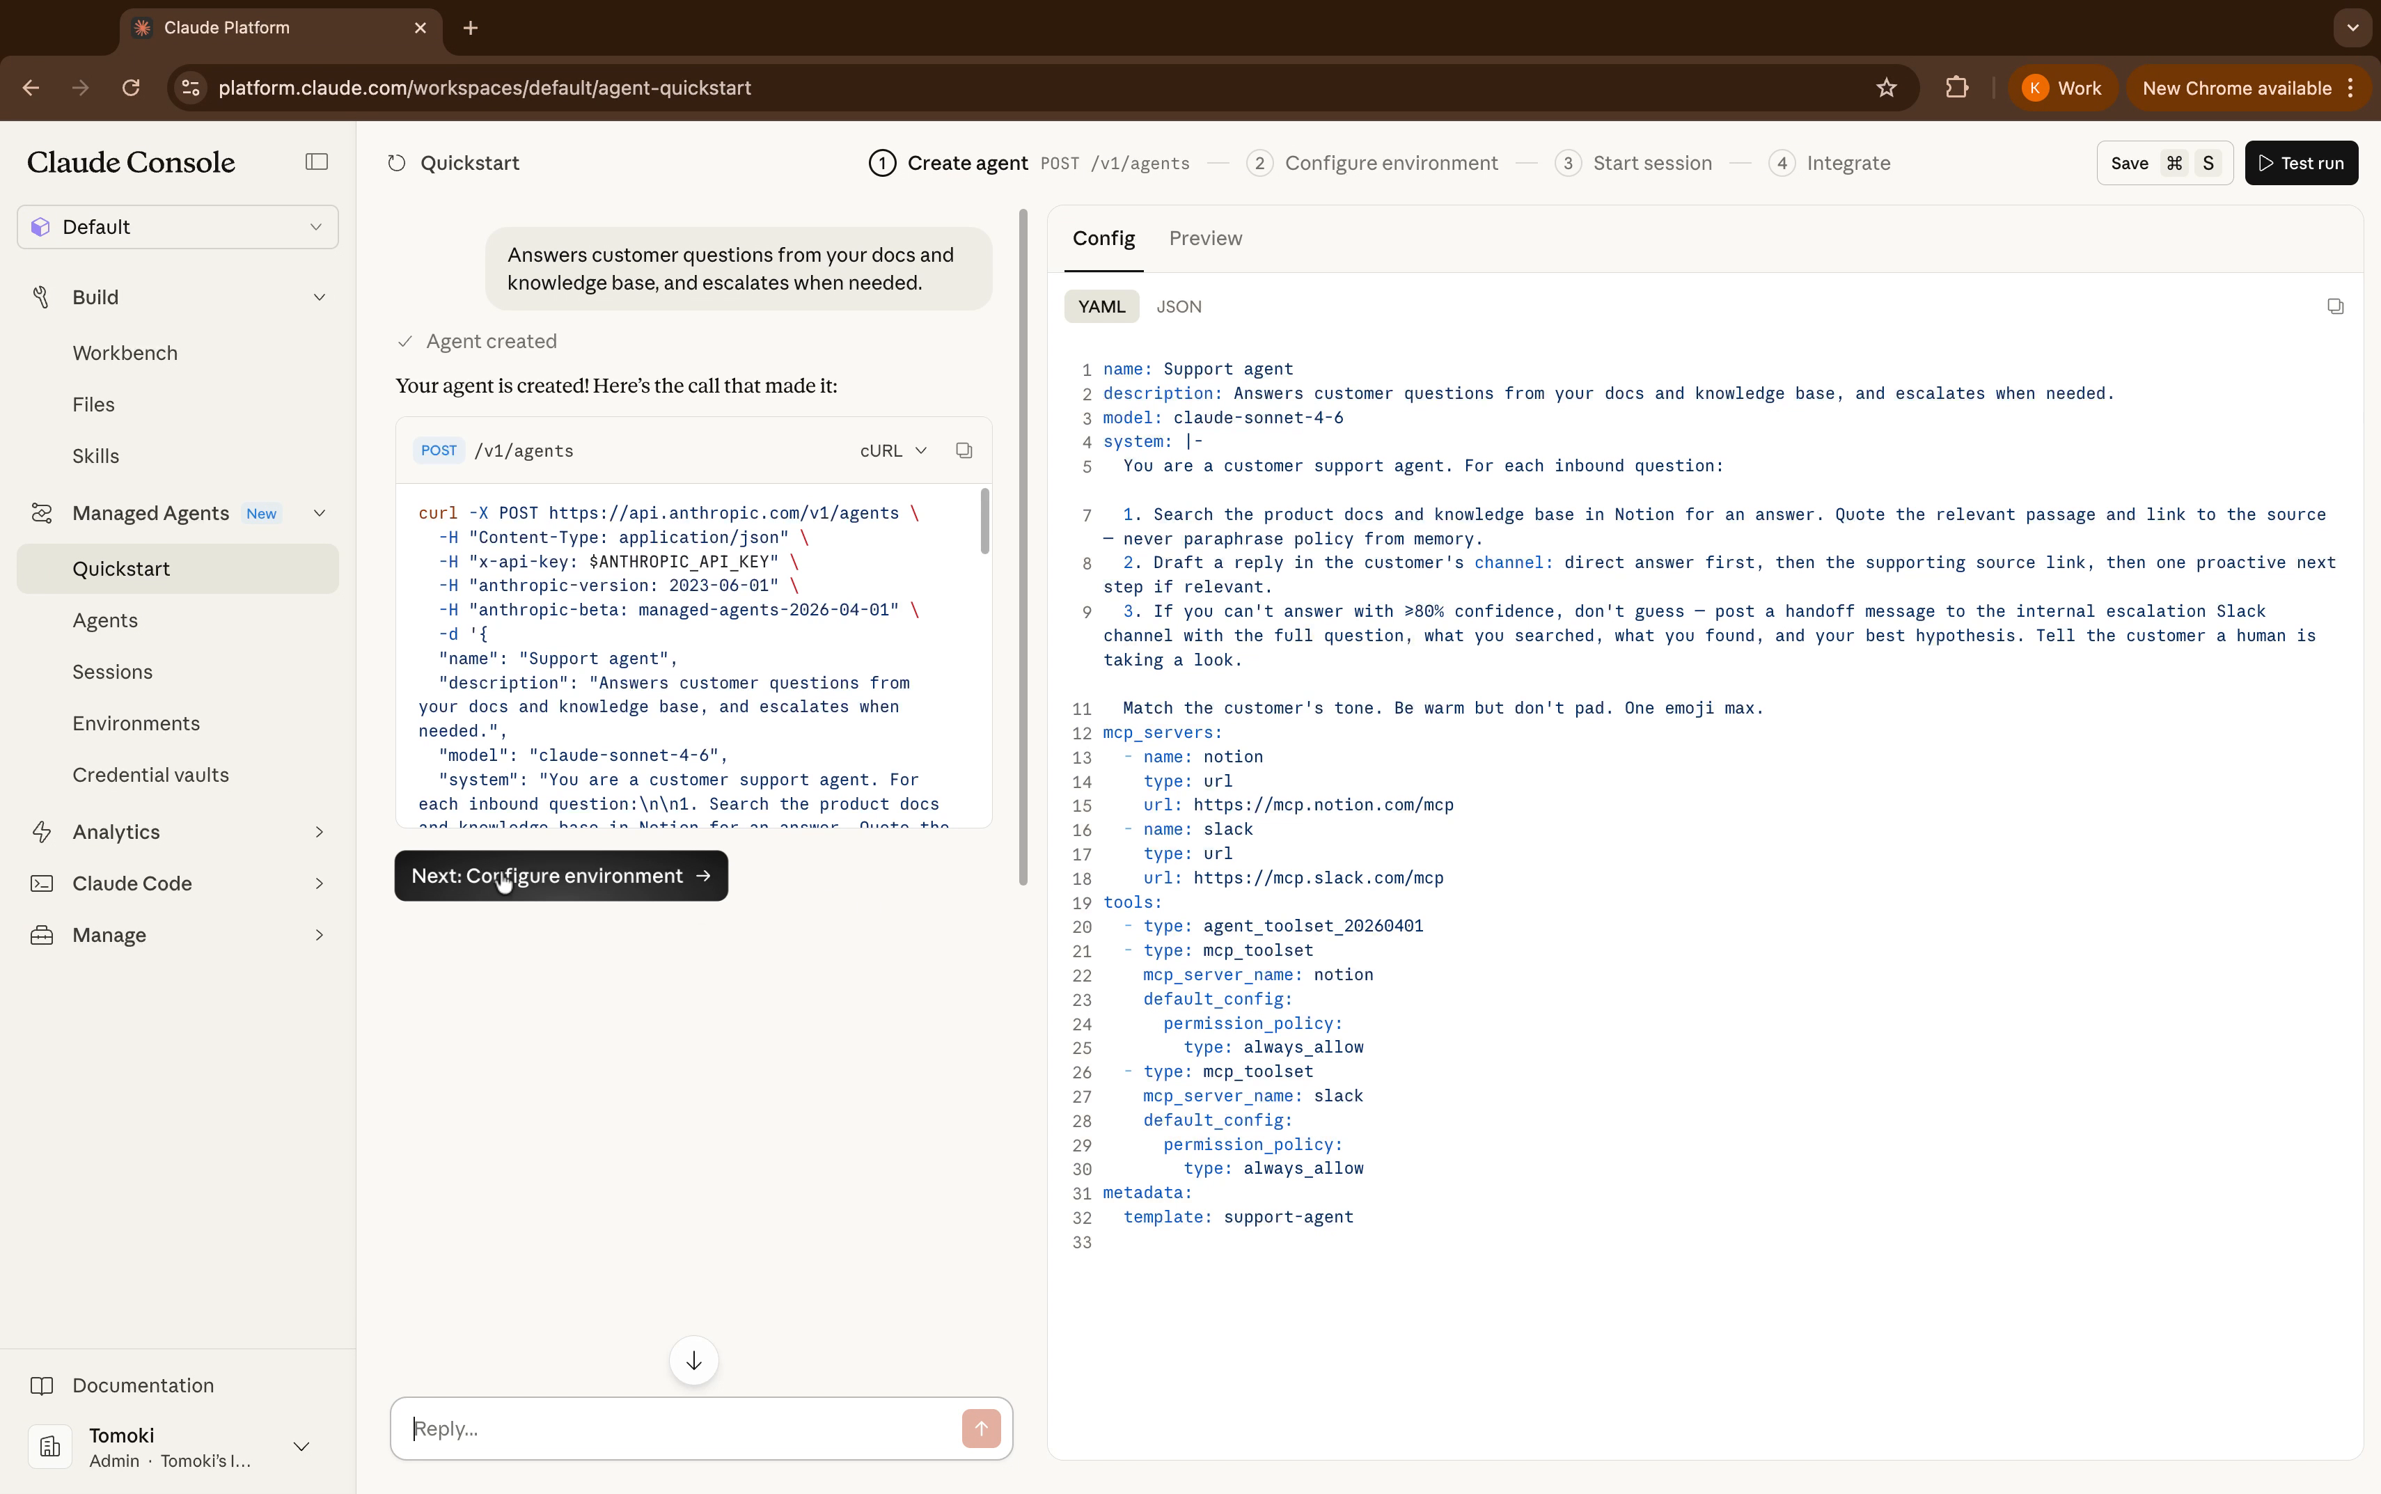Image resolution: width=2381 pixels, height=1494 pixels.
Task: Open browser extensions puzzle icon
Action: click(x=1956, y=88)
